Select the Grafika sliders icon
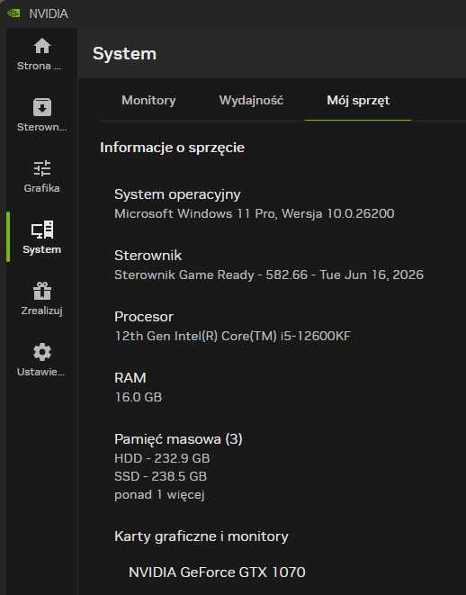 [41, 168]
